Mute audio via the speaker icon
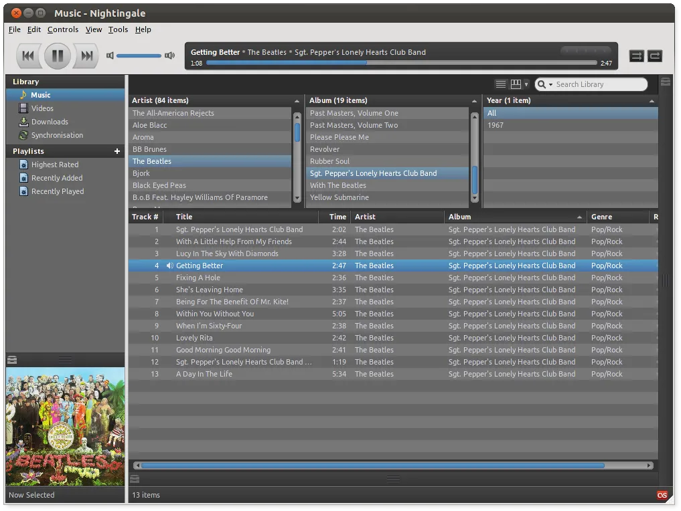This screenshot has width=681, height=511. pos(109,56)
